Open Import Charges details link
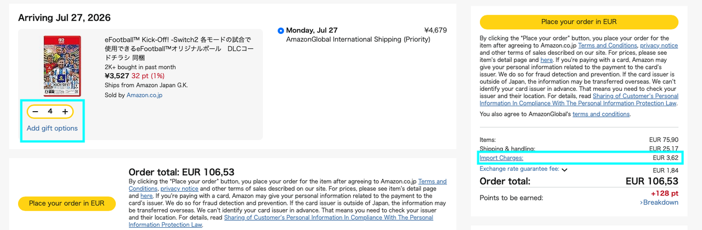Image resolution: width=702 pixels, height=230 pixels. coord(501,158)
